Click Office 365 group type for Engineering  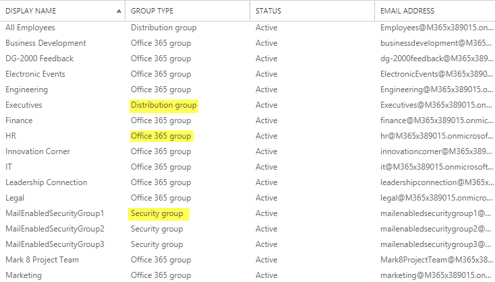click(x=161, y=90)
